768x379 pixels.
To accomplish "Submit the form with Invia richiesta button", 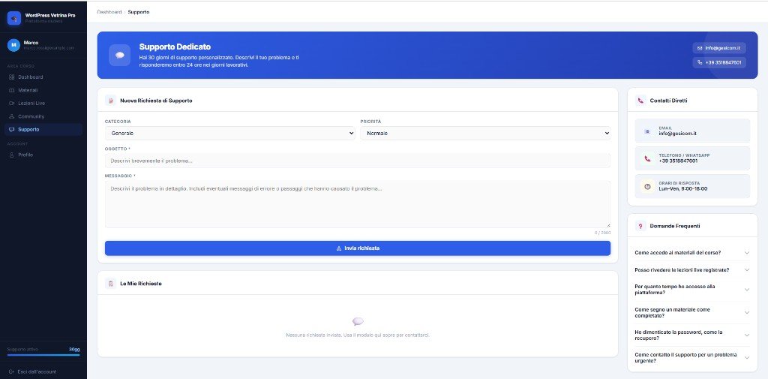I will (x=358, y=248).
